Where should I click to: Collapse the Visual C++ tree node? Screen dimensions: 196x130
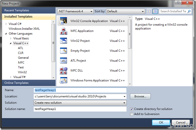coord(11,43)
